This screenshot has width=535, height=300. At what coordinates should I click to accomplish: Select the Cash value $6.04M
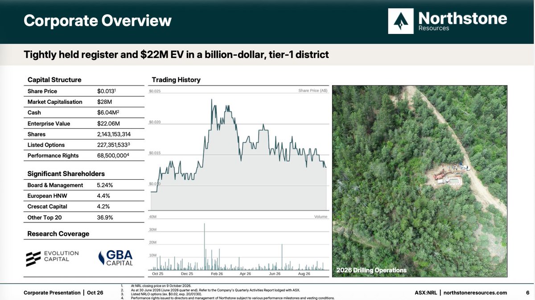pyautogui.click(x=108, y=112)
